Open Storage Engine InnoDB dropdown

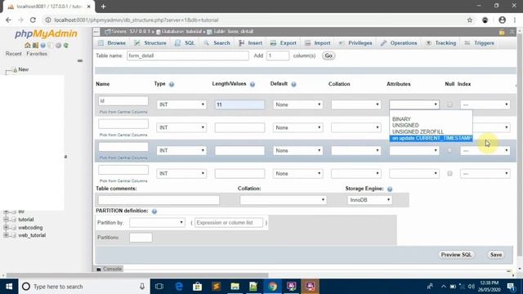369,200
